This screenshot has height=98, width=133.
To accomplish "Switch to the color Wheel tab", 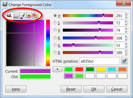I will [29, 16].
